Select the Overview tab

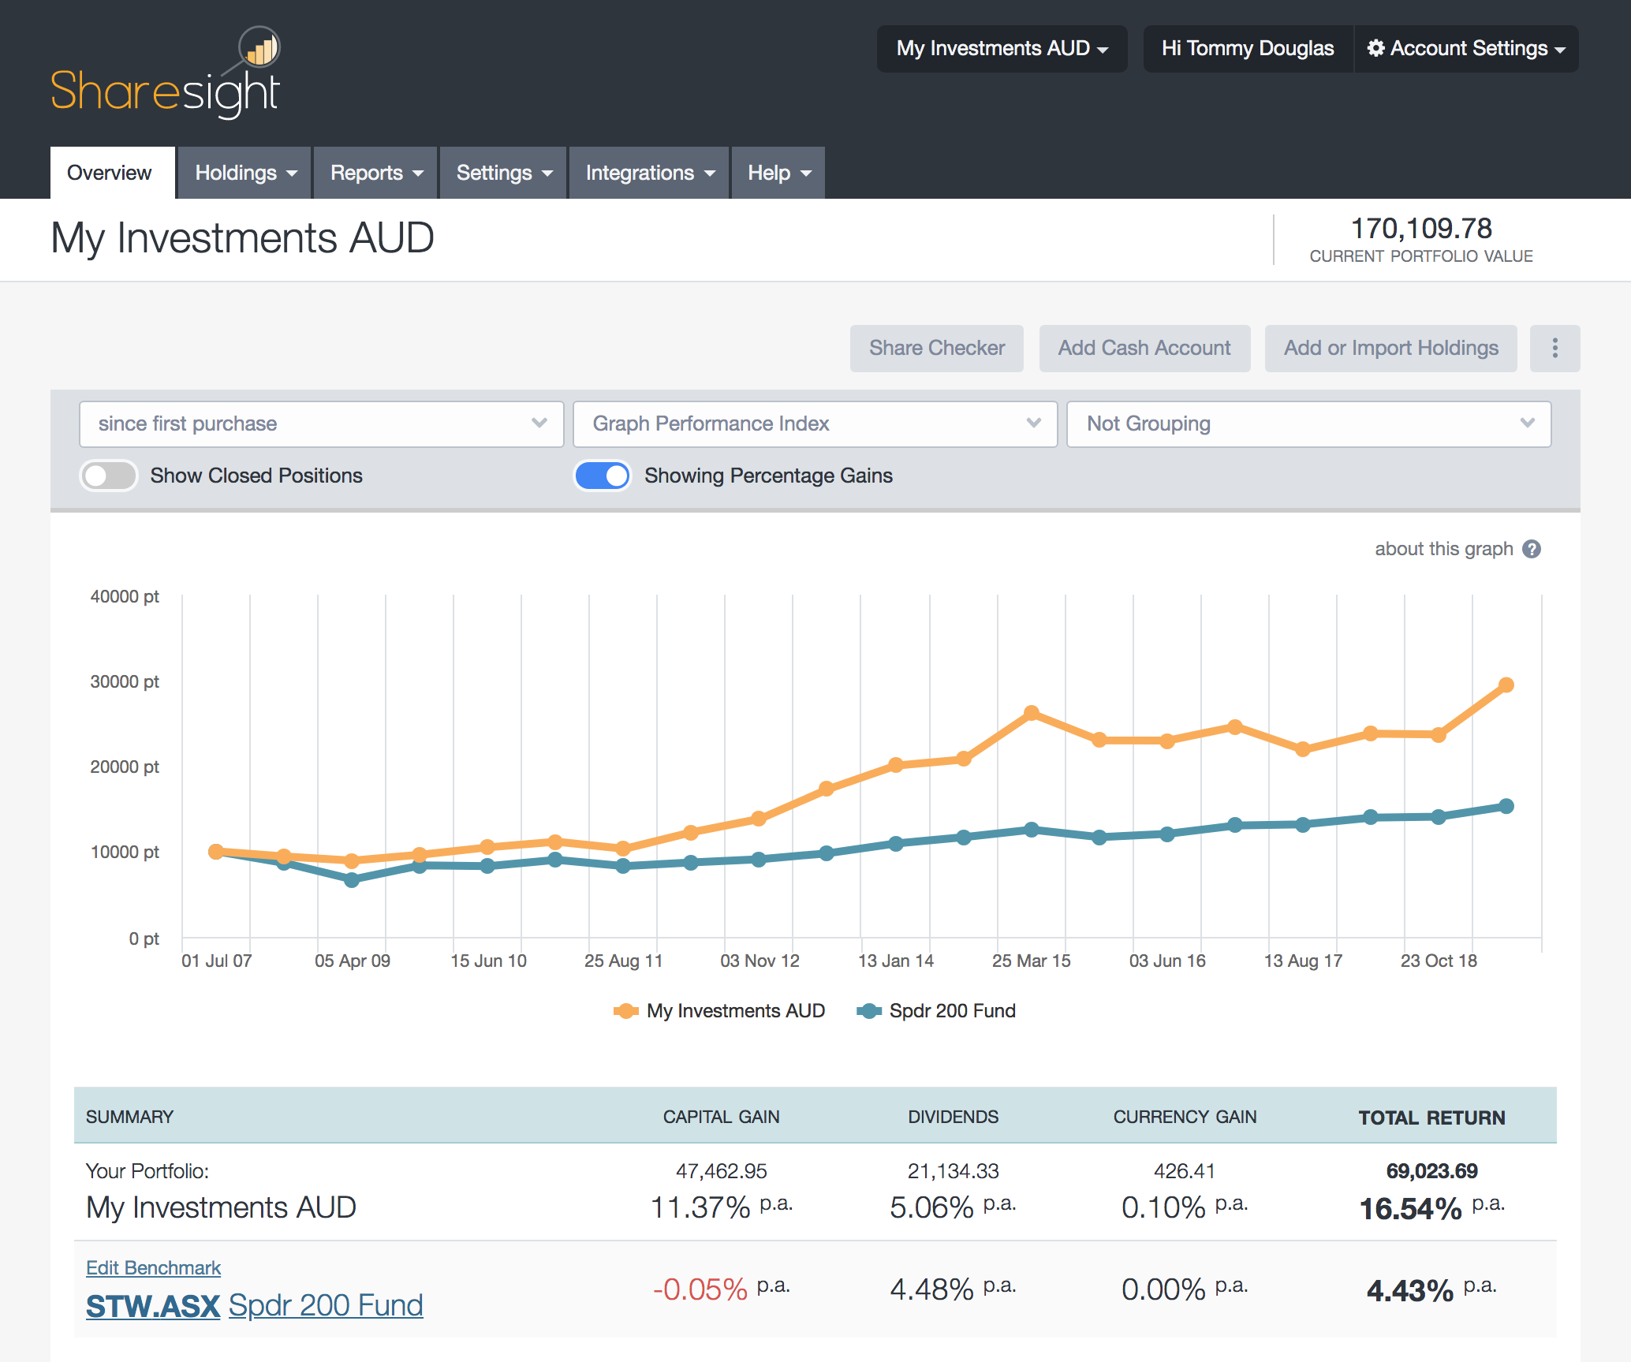(112, 173)
